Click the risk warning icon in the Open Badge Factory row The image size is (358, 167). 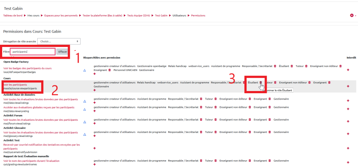click(x=85, y=70)
